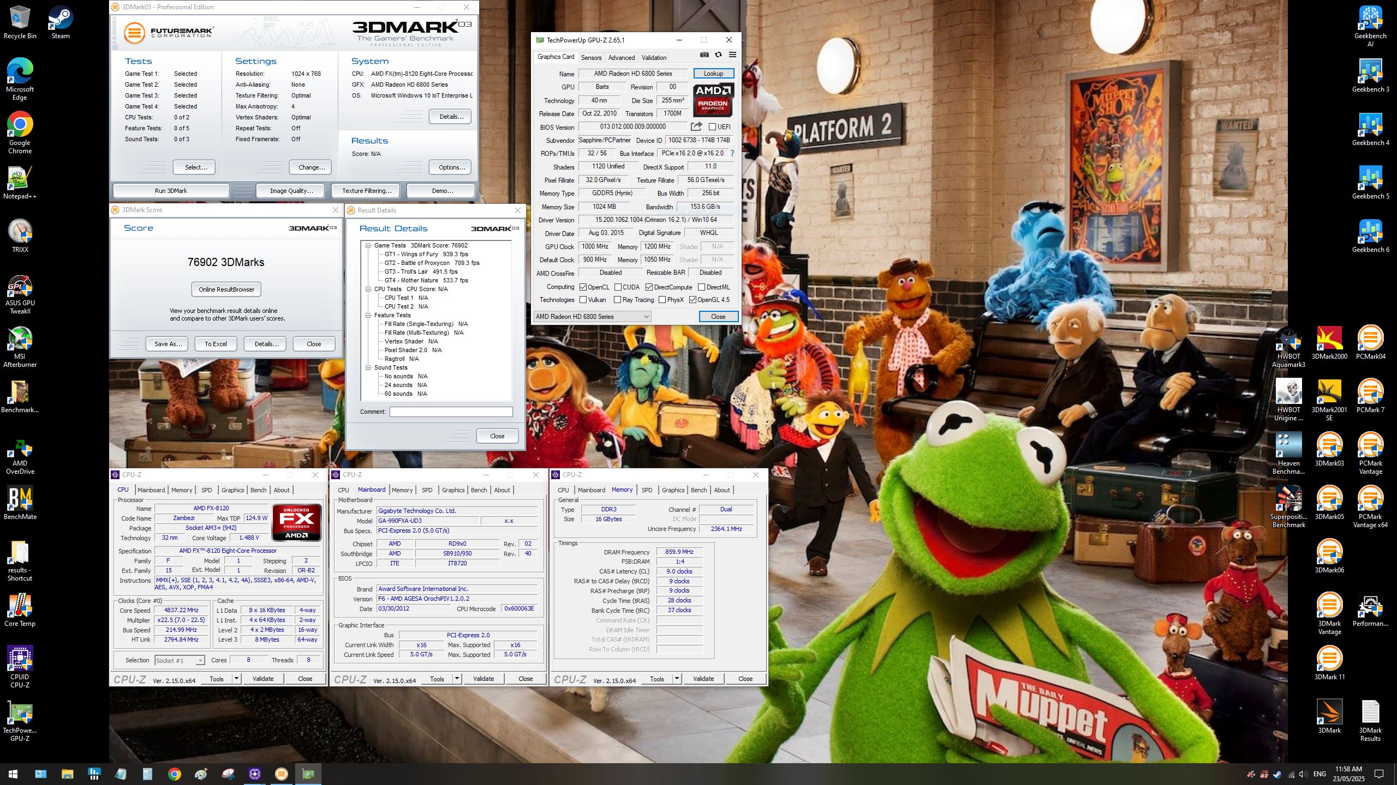Switch to the Sensors tab in GPU-Z

(x=591, y=58)
